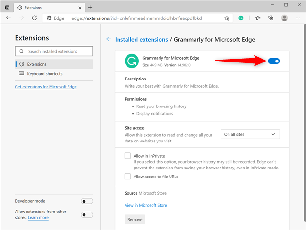Image resolution: width=306 pixels, height=230 pixels.
Task: Click the Edge logo in the address bar
Action: pos(49,18)
